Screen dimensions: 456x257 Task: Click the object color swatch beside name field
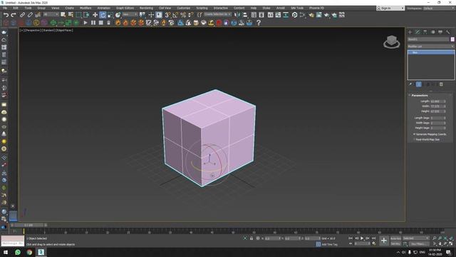point(452,39)
